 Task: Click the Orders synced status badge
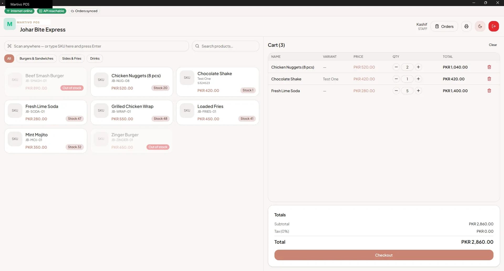[84, 11]
